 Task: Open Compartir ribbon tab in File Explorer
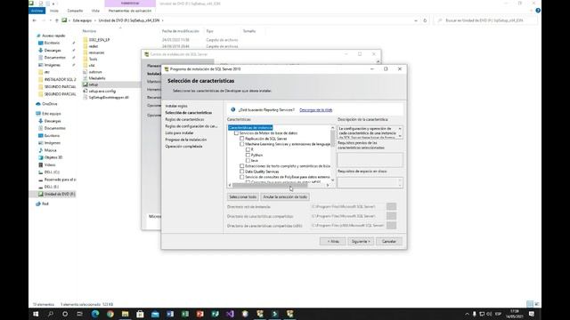pos(75,11)
